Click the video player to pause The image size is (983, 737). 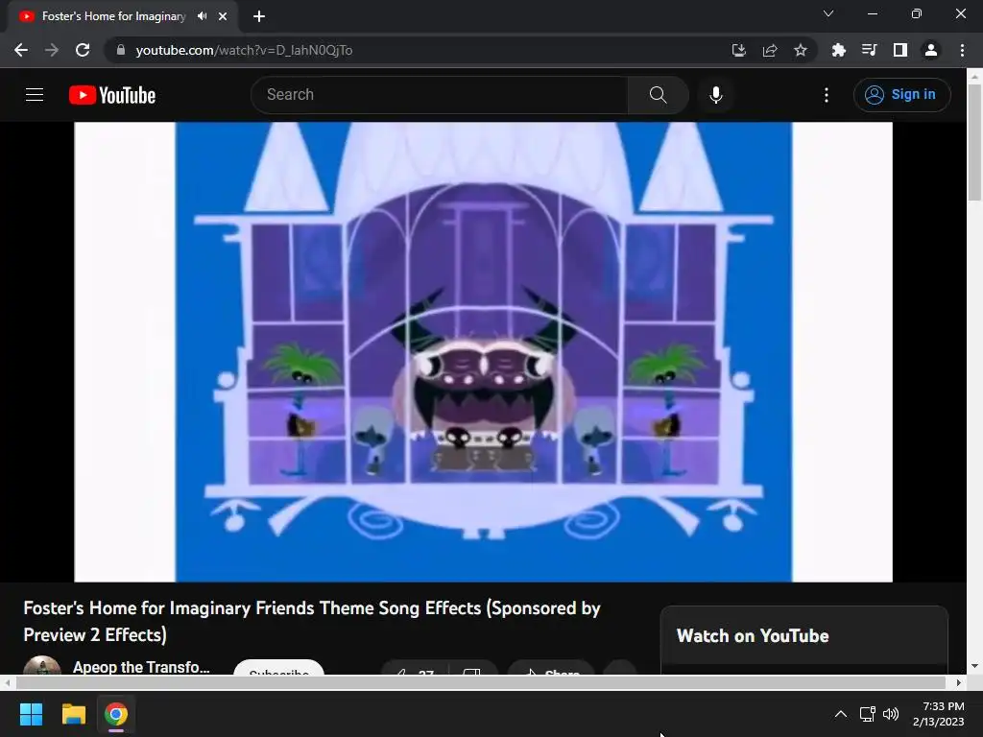pyautogui.click(x=484, y=351)
